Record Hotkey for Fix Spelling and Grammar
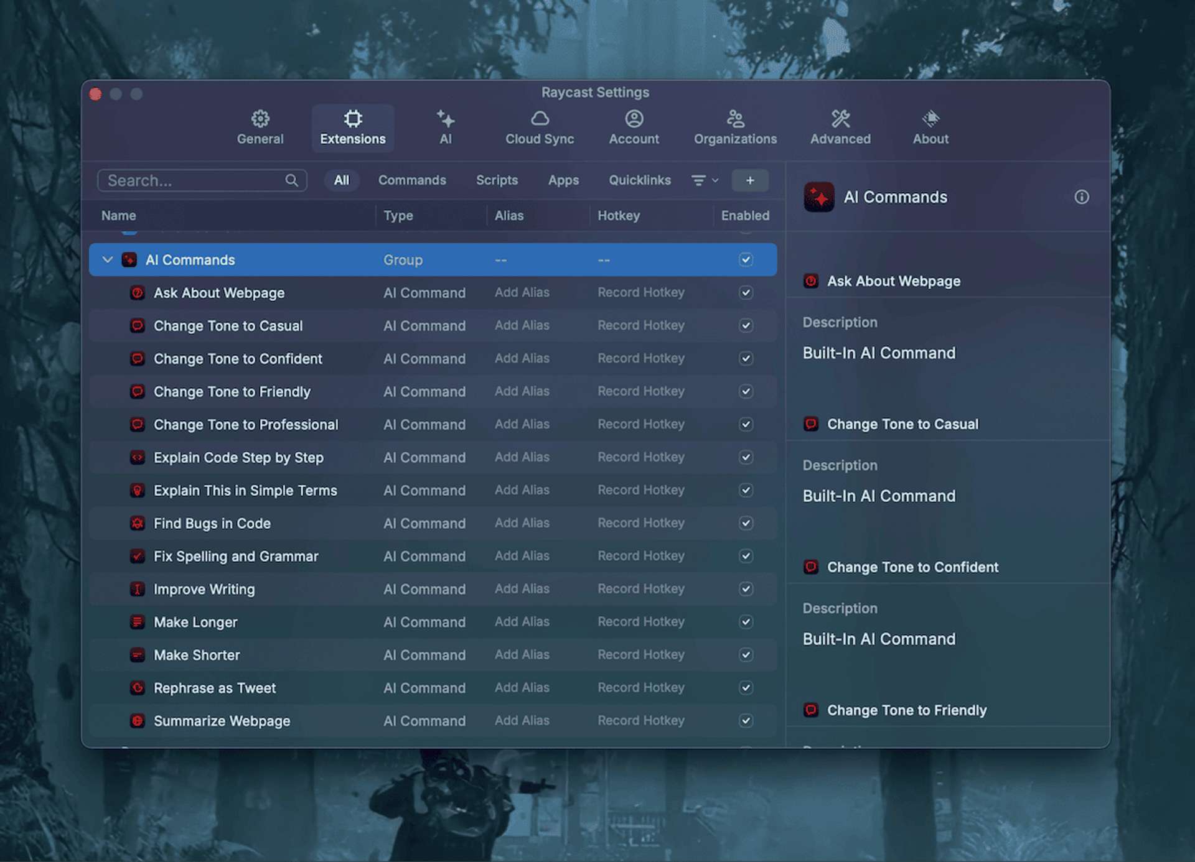This screenshot has height=862, width=1195. pos(641,556)
